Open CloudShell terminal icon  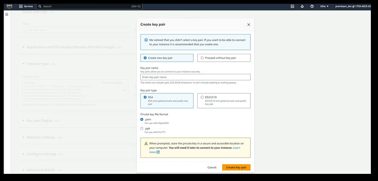[292, 6]
